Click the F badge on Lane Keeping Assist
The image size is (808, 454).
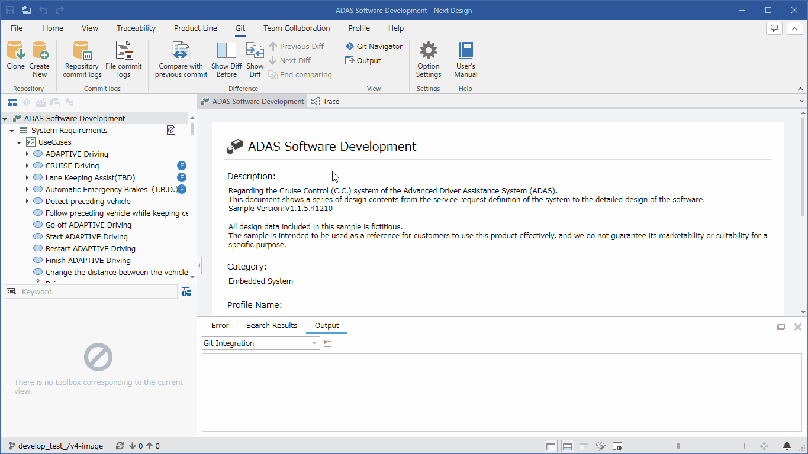coord(182,177)
